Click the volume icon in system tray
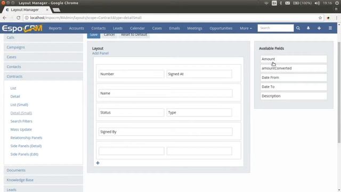Image resolution: width=341 pixels, height=192 pixels. coord(317,3)
